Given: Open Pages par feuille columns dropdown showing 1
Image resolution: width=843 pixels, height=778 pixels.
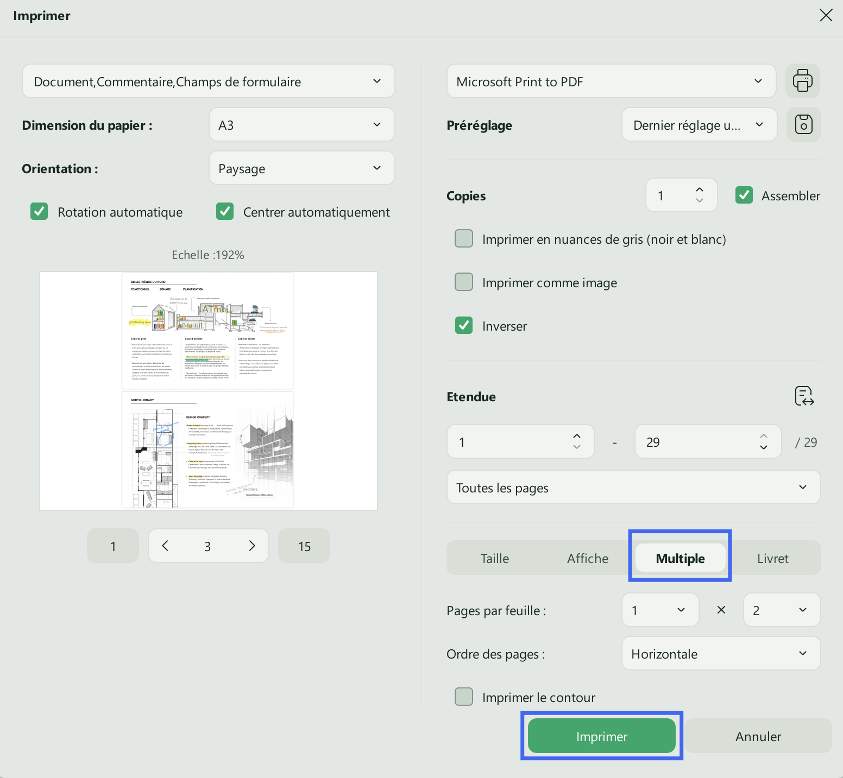Looking at the screenshot, I should (x=660, y=610).
